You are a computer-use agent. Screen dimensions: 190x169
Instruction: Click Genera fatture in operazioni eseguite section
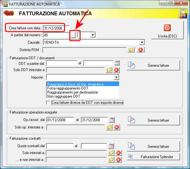pyautogui.click(x=153, y=120)
